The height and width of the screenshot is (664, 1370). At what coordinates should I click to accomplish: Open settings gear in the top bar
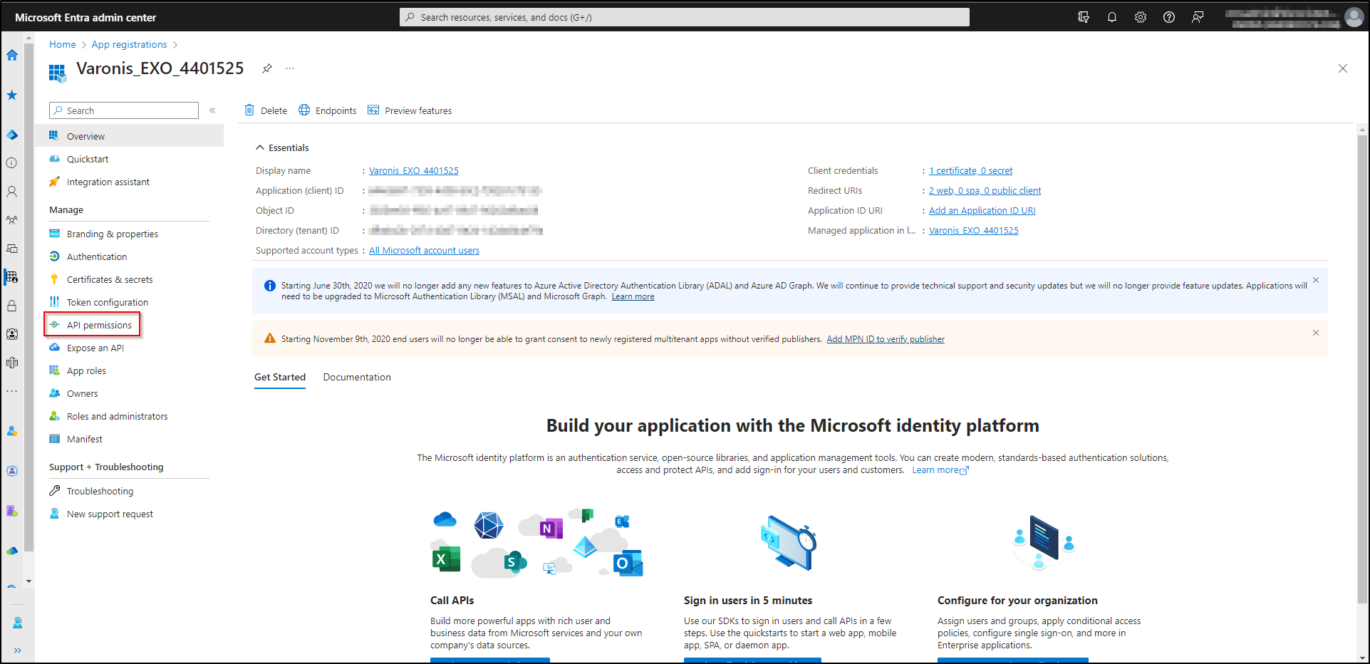coord(1141,16)
